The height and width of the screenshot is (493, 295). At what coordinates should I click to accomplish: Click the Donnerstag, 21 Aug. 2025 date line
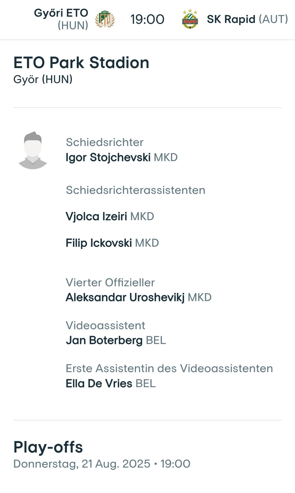[102, 464]
